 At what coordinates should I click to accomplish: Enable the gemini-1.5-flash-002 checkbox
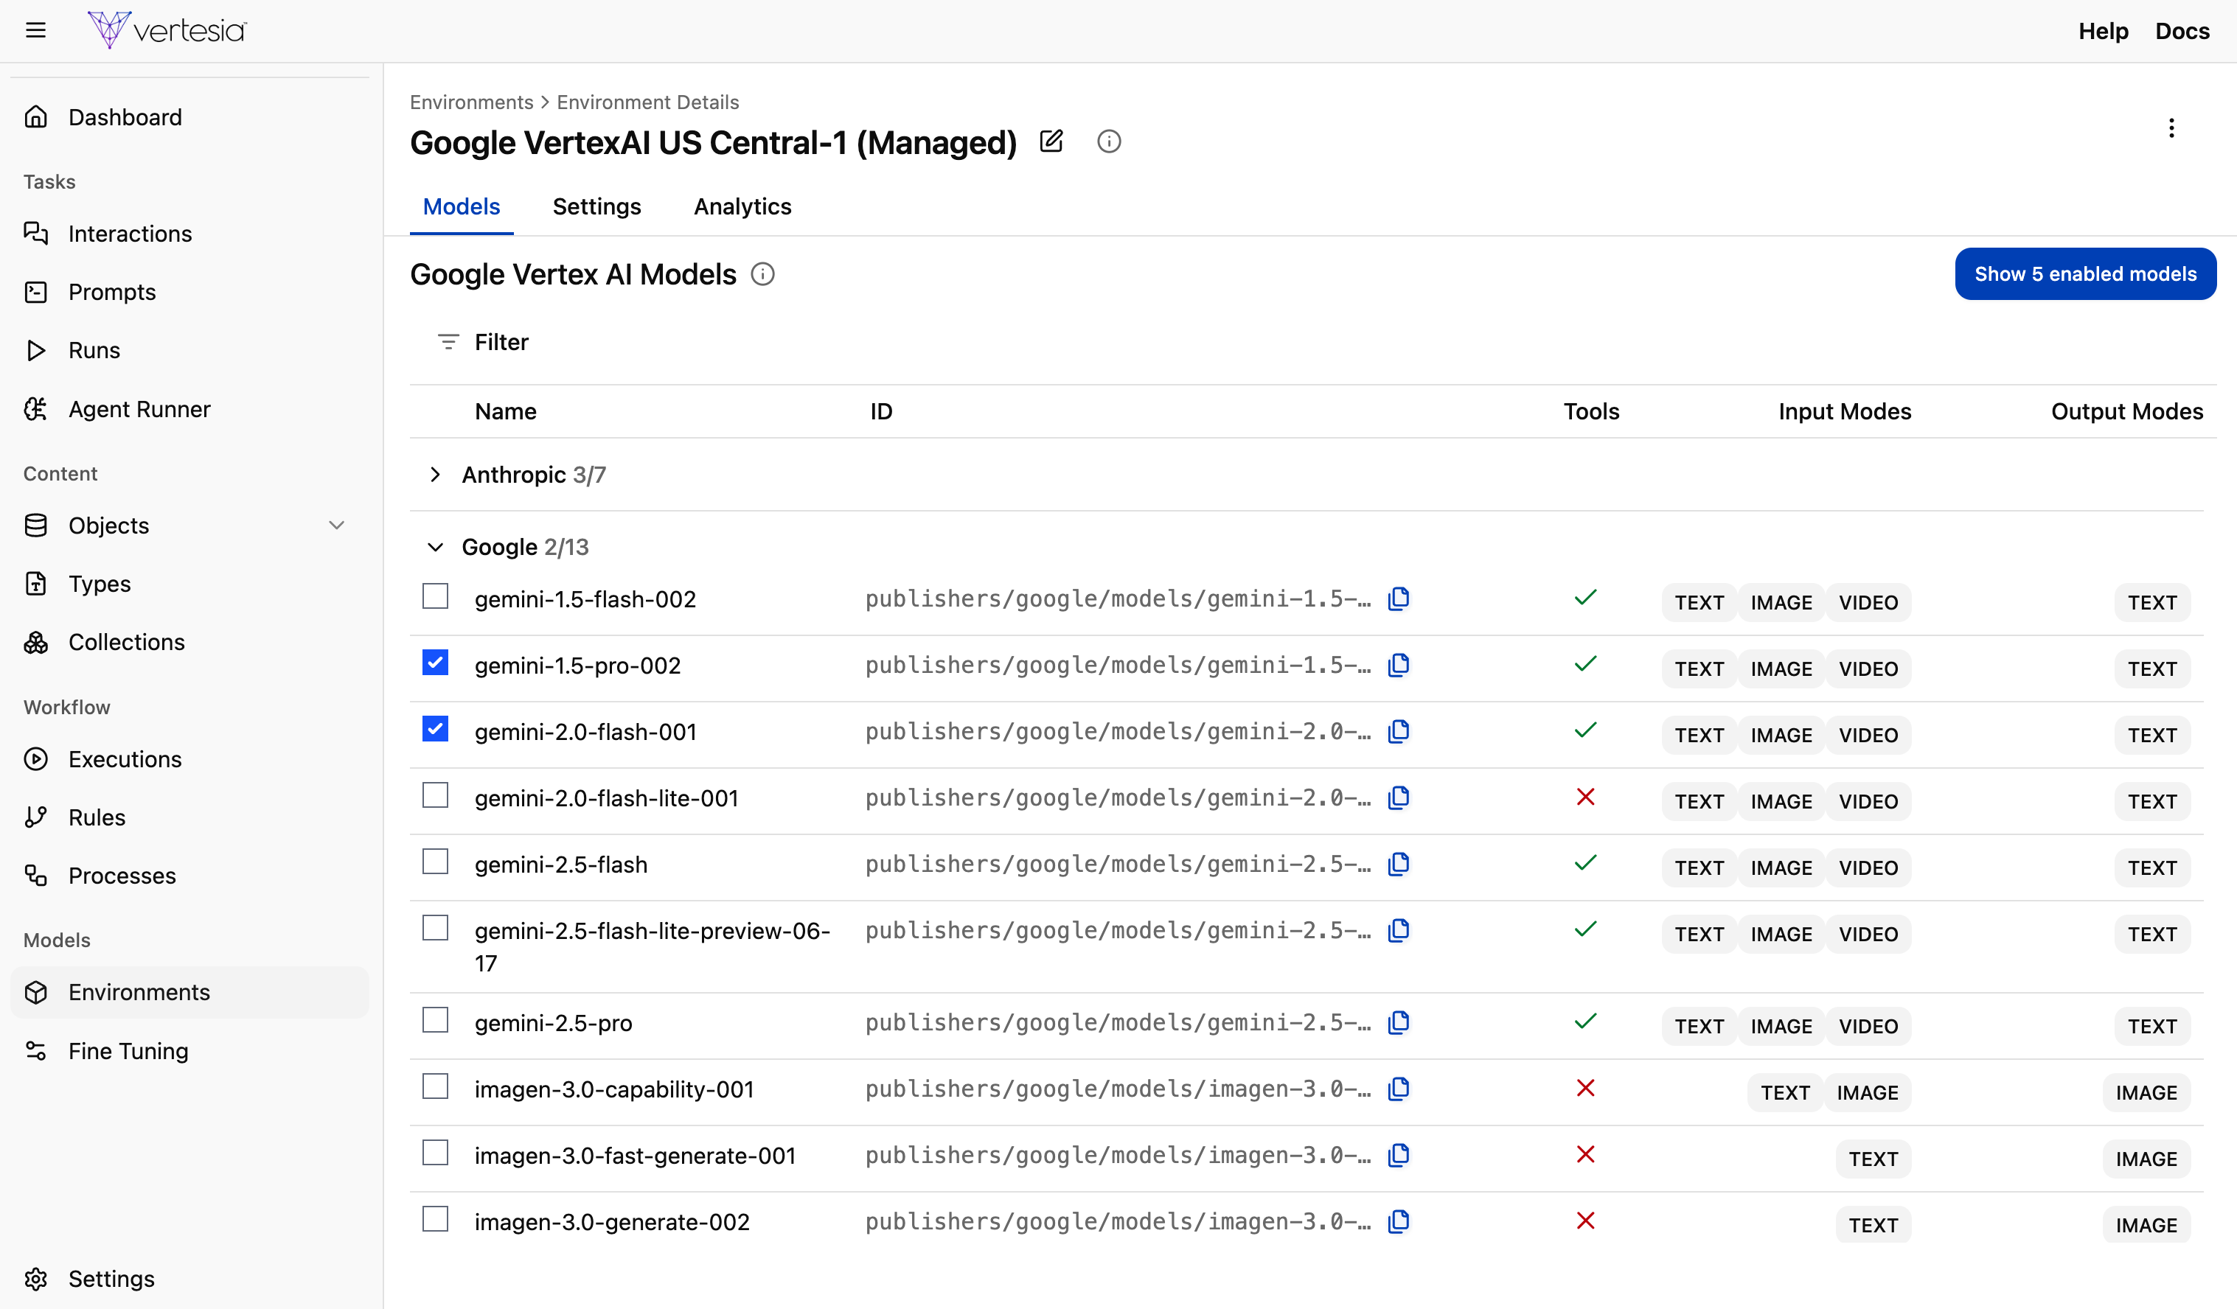point(435,596)
